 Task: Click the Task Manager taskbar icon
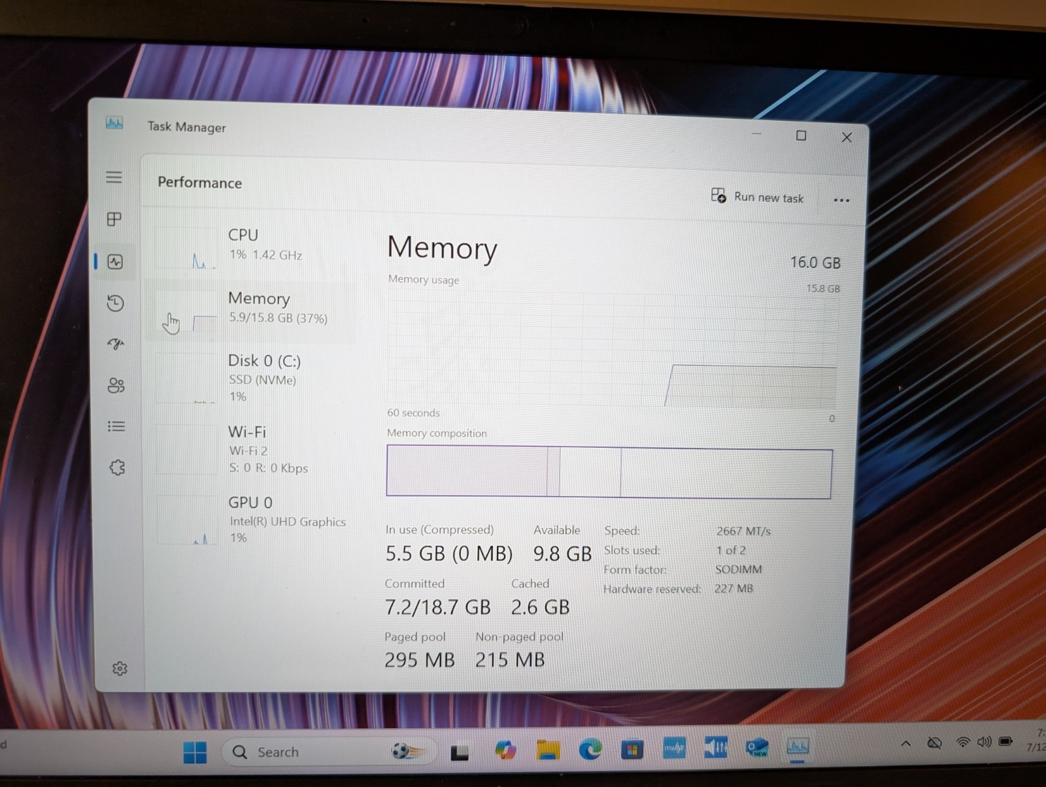point(798,746)
